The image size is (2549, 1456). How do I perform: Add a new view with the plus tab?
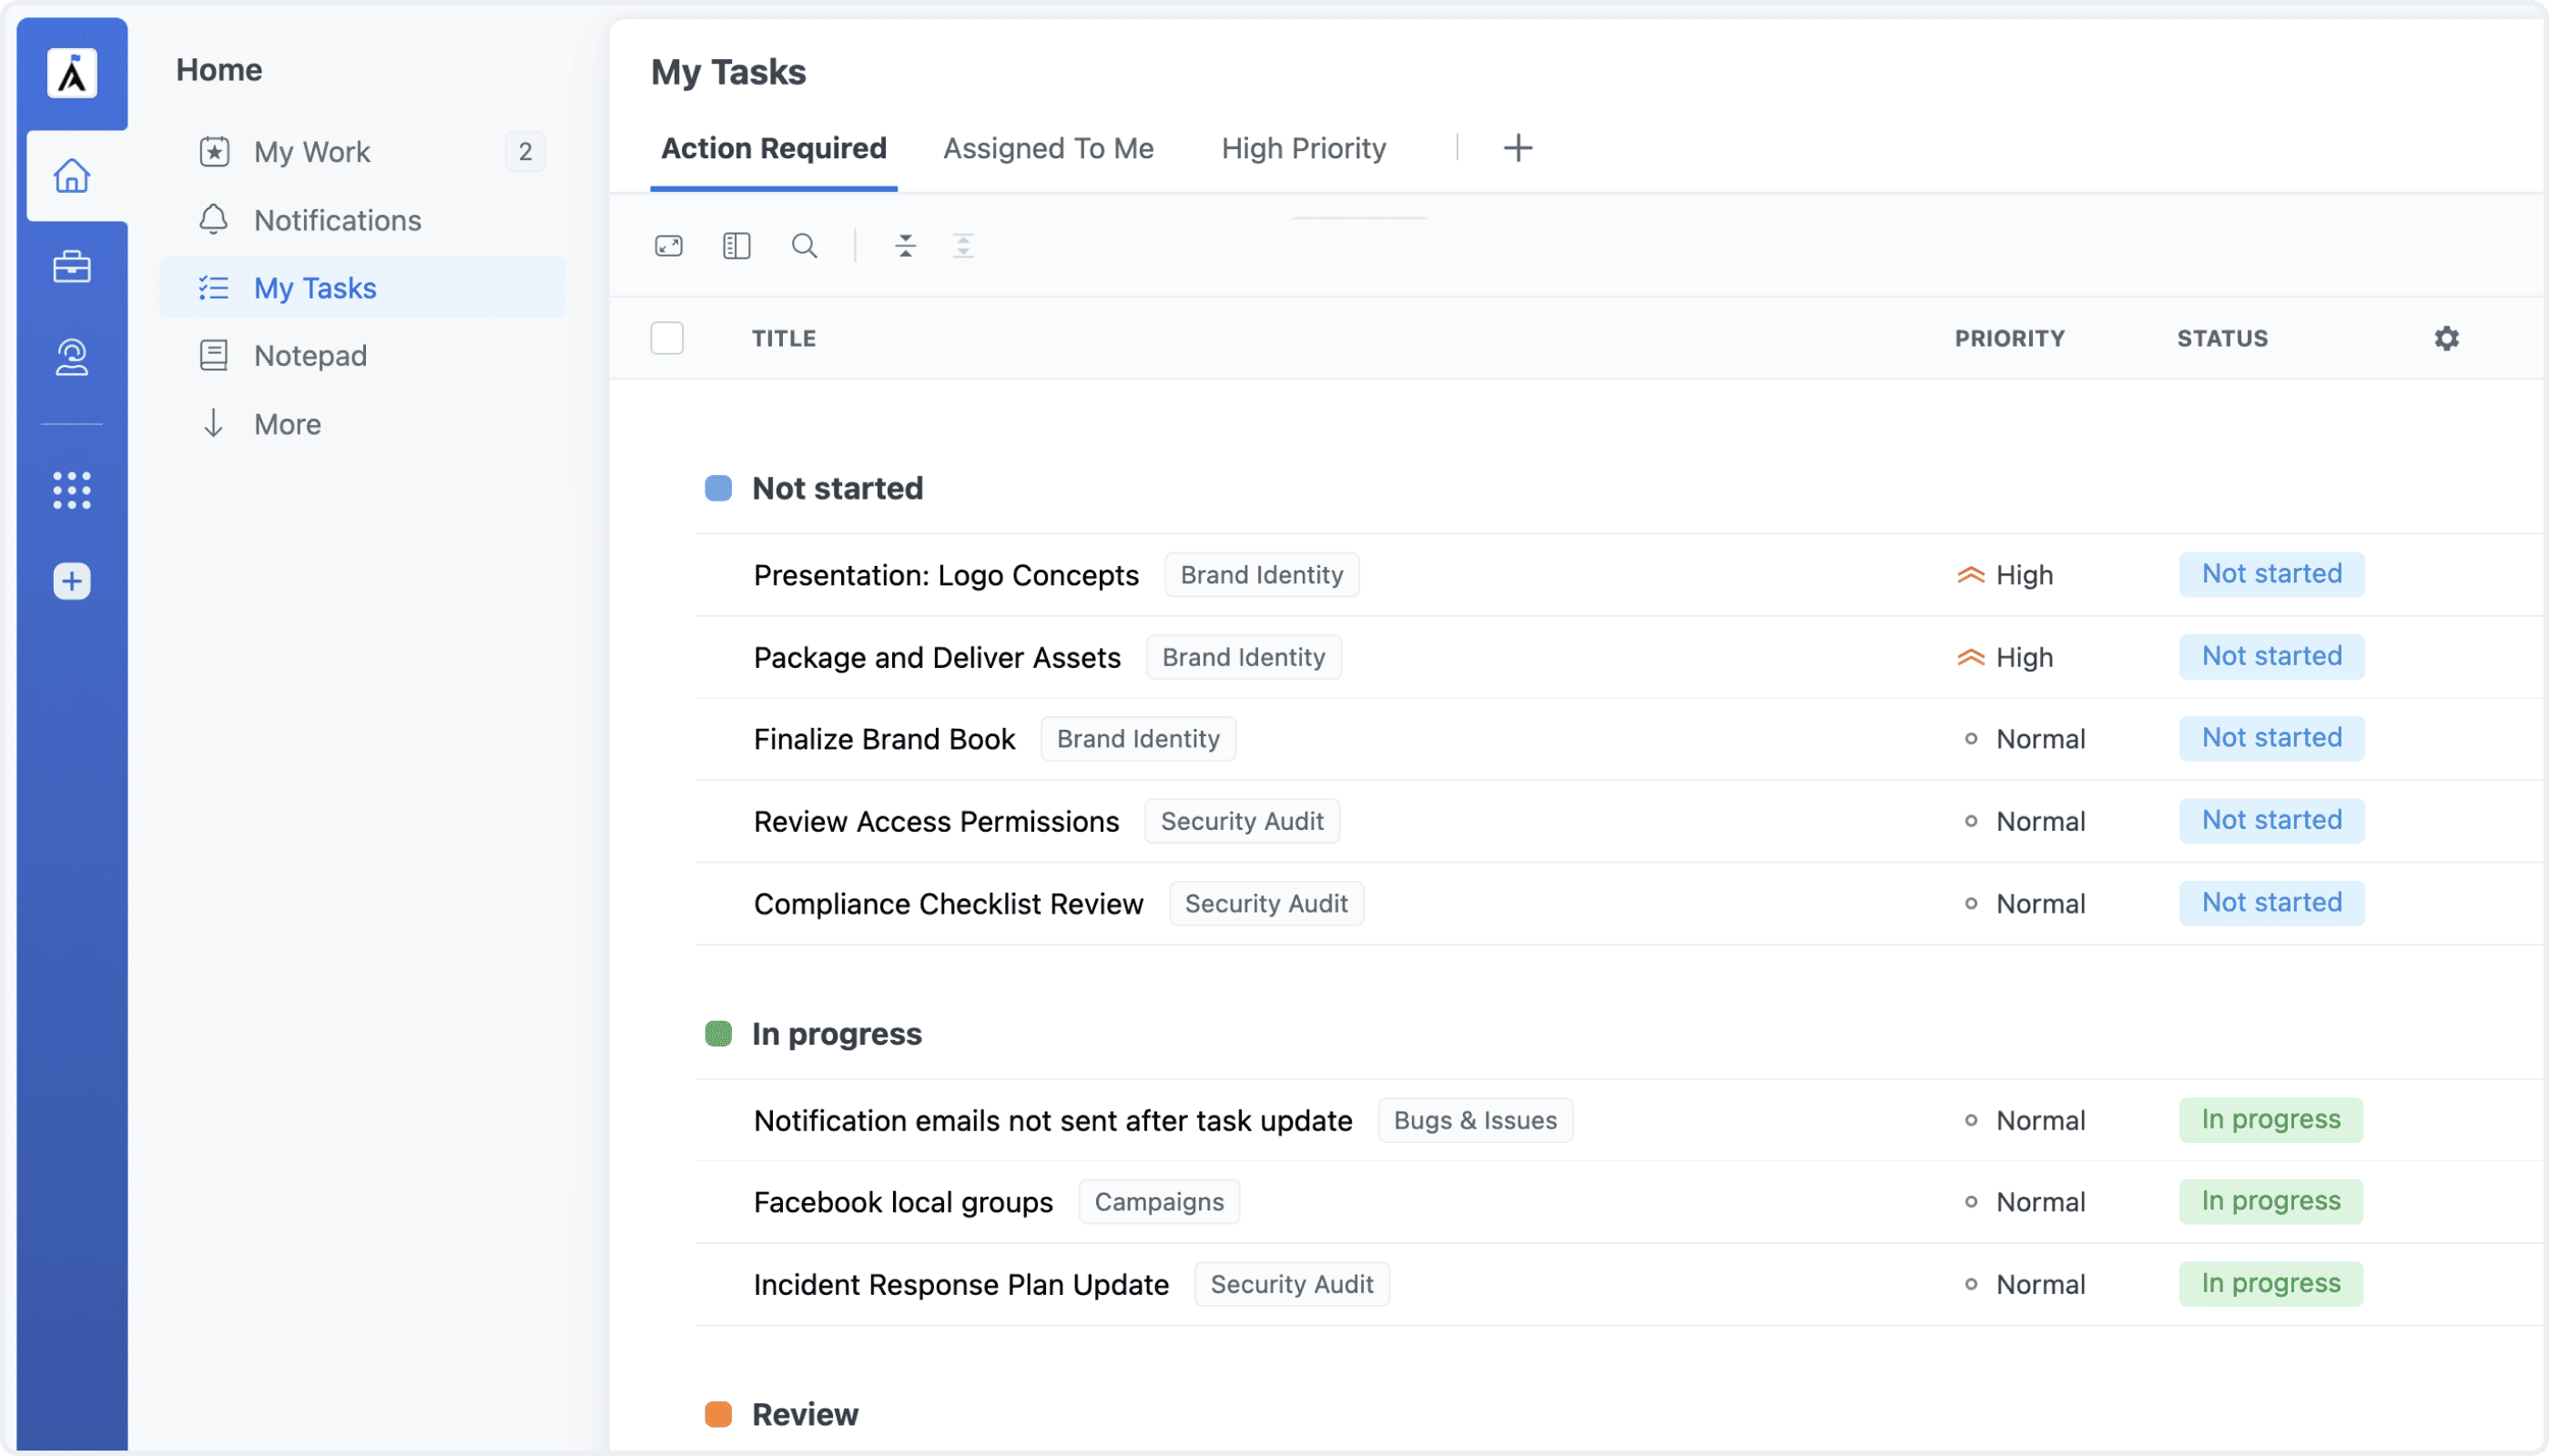[1517, 148]
